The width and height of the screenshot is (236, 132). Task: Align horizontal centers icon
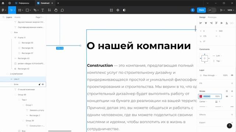click(206, 23)
